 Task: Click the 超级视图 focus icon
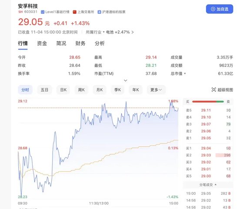[214, 90]
